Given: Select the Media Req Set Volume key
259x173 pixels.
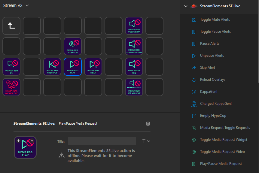Looking at the screenshot, I should [x=134, y=87].
